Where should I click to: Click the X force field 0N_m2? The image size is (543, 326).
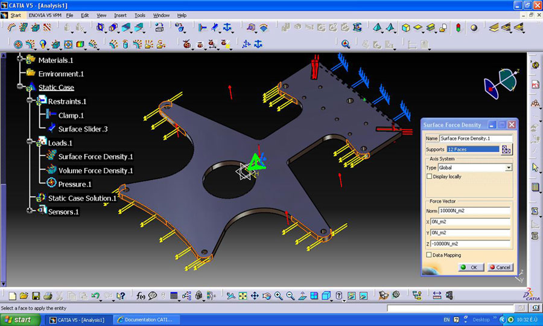tap(470, 222)
